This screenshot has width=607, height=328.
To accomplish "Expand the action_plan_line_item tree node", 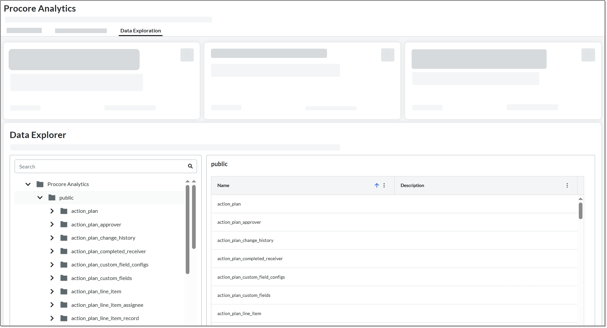I will pos(52,291).
